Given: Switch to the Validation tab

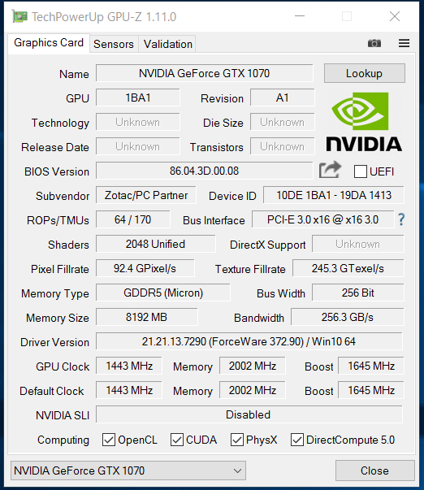Looking at the screenshot, I should [168, 44].
